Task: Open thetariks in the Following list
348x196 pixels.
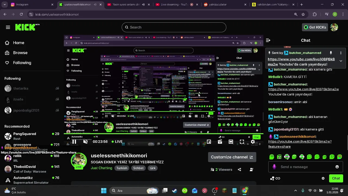Action: pyautogui.click(x=32, y=88)
